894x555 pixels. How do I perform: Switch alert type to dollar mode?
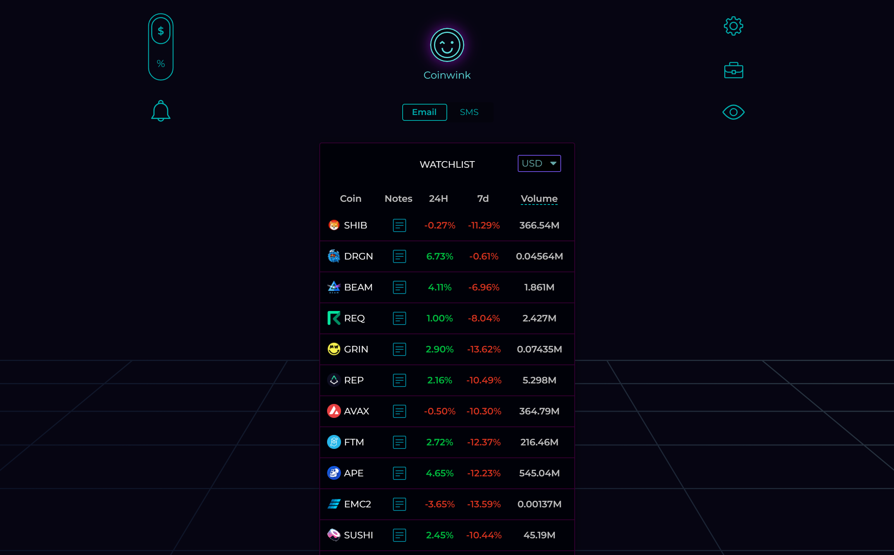pyautogui.click(x=160, y=31)
